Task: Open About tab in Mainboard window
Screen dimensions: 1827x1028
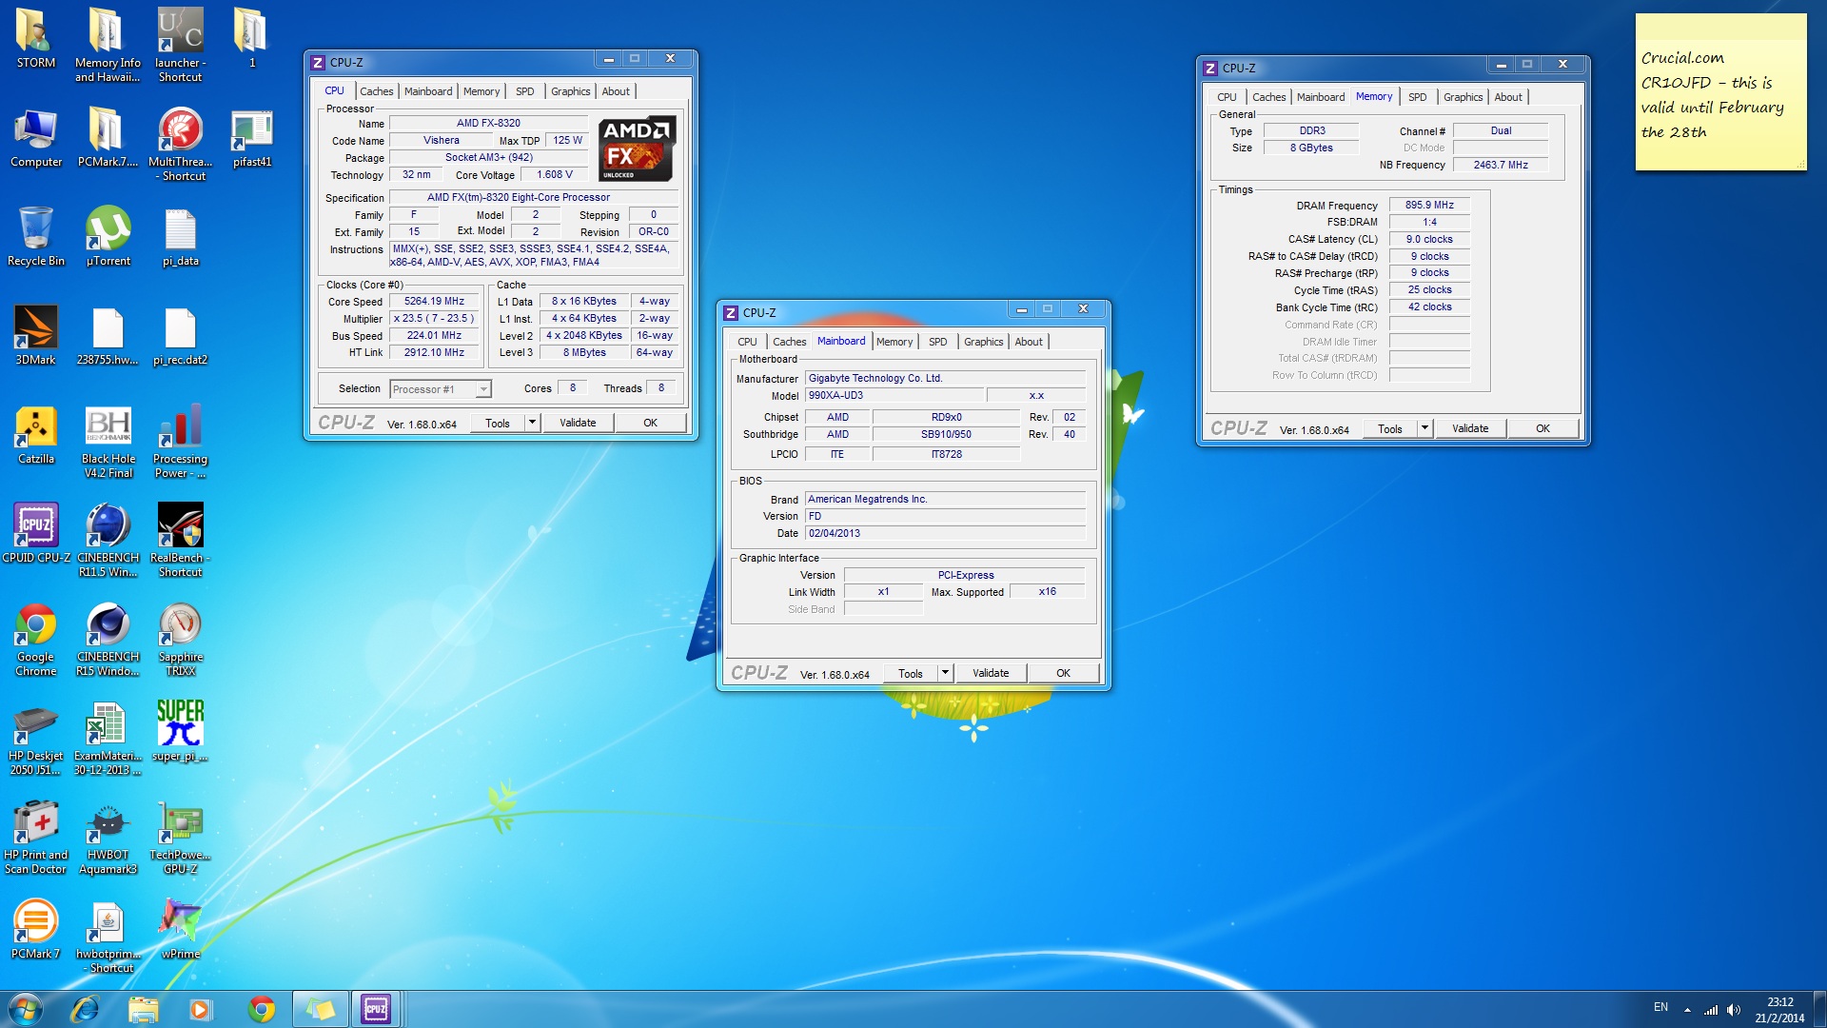Action: click(x=1028, y=342)
